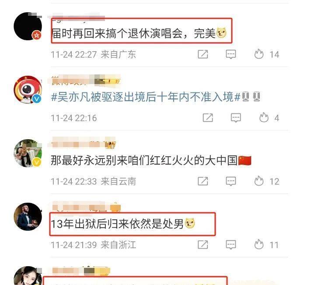Viewport: 318px width, 285px height.
Task: Open comment text 那最好永远别来咱们红红火火的大中国
Action: pos(144,160)
